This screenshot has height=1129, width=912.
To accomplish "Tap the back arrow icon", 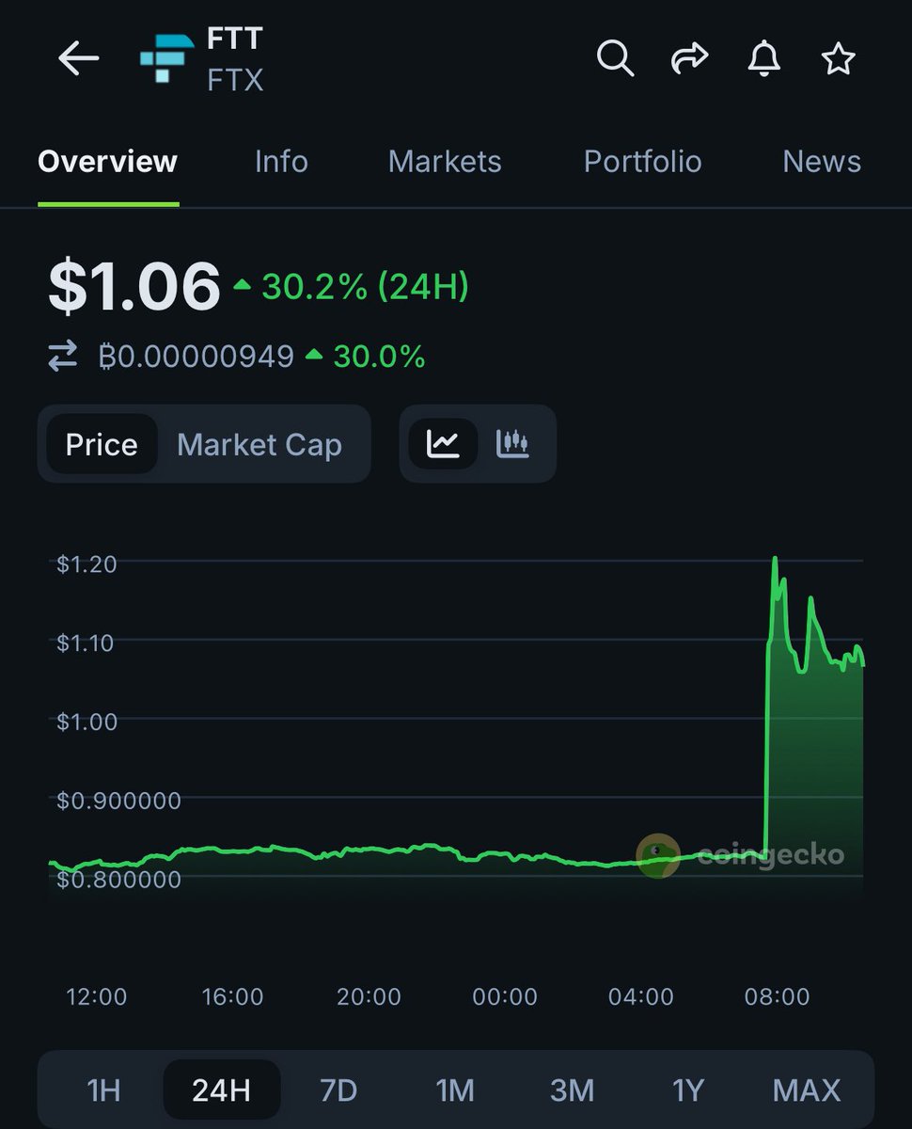I will click(79, 59).
